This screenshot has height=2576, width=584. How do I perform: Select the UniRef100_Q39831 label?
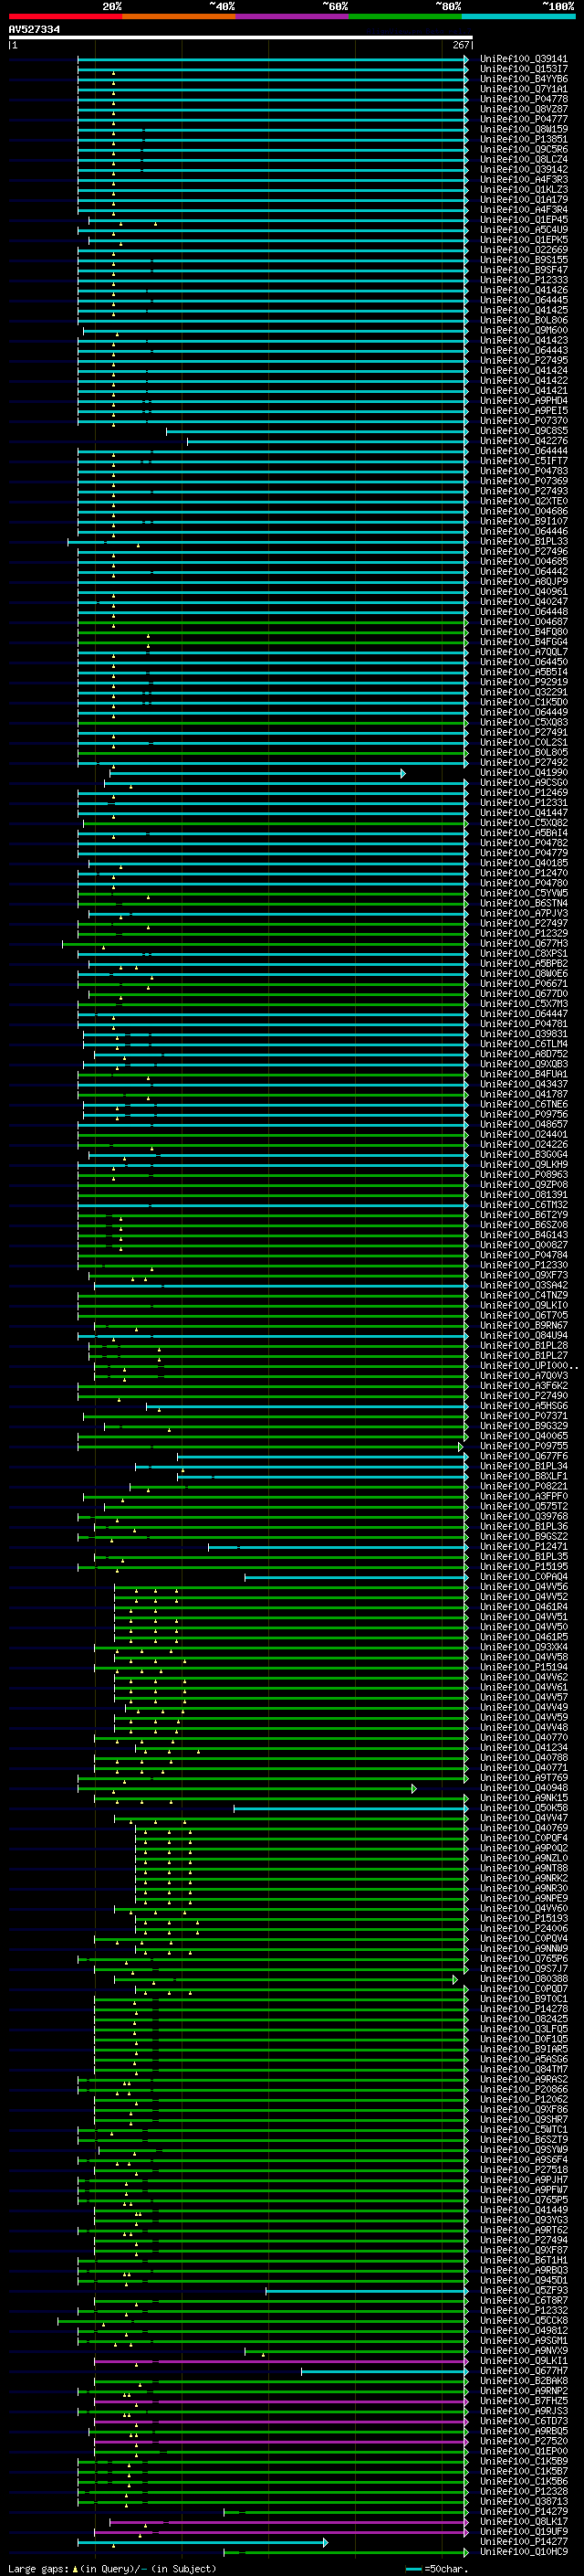point(524,1034)
